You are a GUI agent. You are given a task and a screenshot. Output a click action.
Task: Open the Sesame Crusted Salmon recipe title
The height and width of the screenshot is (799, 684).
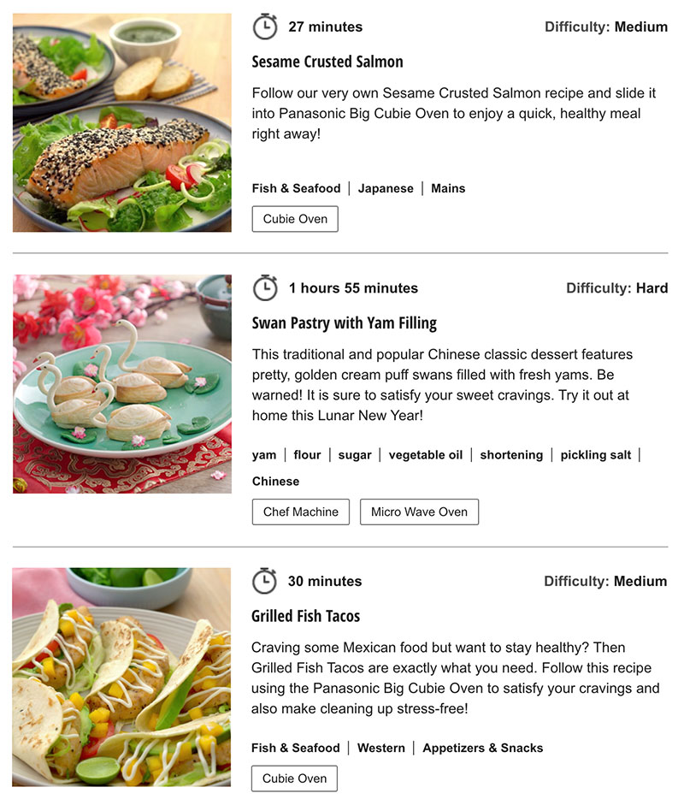[327, 62]
